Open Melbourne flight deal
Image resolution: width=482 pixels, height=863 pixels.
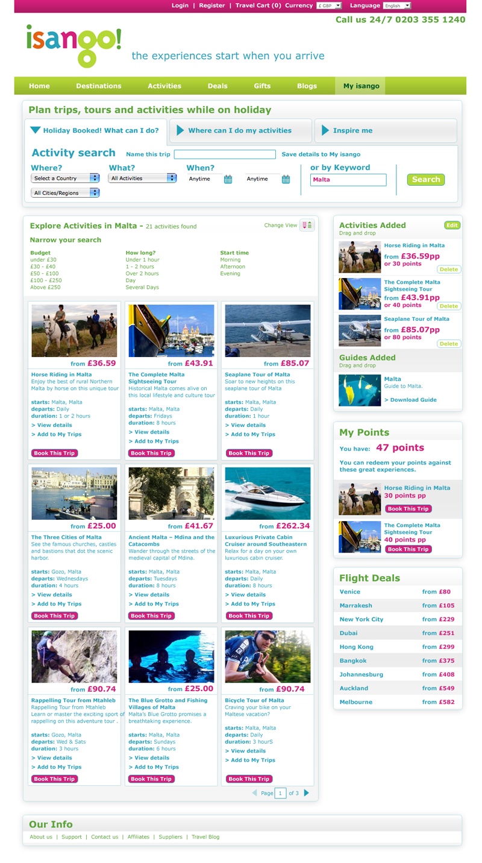(398, 702)
